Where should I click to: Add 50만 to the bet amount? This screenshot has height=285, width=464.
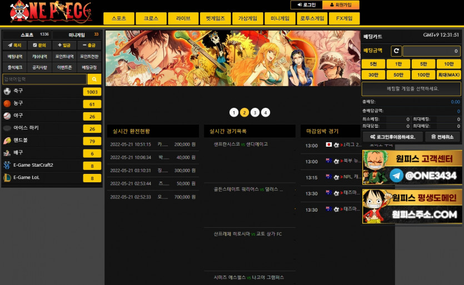coord(398,75)
